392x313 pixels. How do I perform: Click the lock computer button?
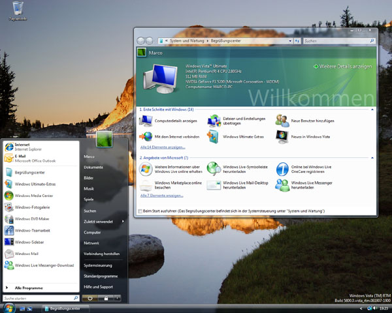click(106, 298)
